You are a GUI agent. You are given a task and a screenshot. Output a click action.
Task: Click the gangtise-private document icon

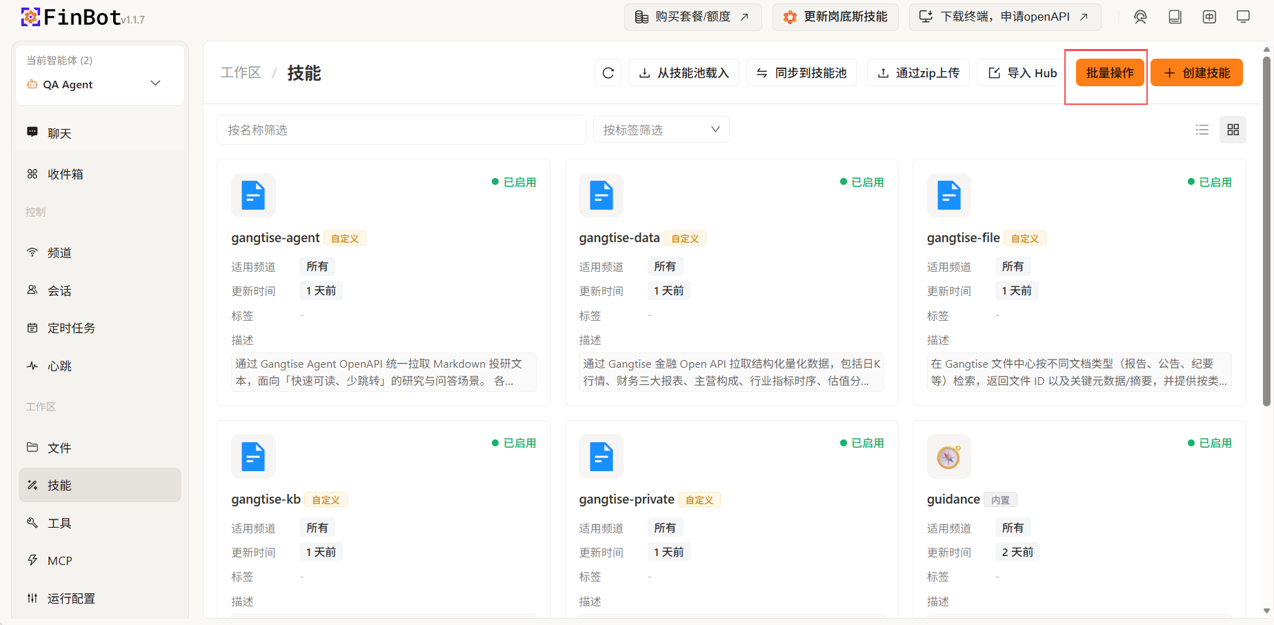click(601, 456)
